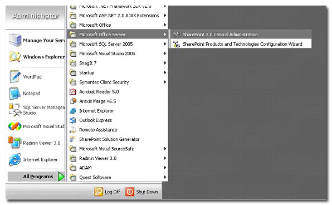Open the Microsoft Visual Studio 2005 entry
Screen dimensions: 332x205
coord(118,53)
